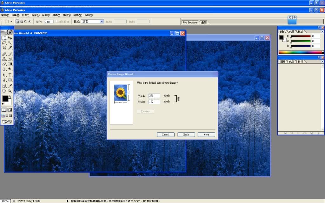Click the foreground color swatch in toolbox
Screen dimensions: 325x203
[x=5, y=99]
